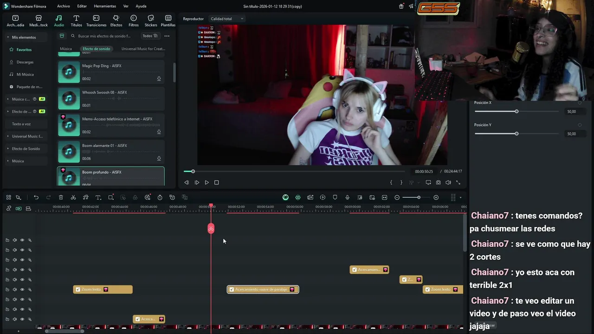Screen dimensions: 594x334
Task: Click the speed stopwatch icon in timeline toolbar
Action: click(160, 198)
